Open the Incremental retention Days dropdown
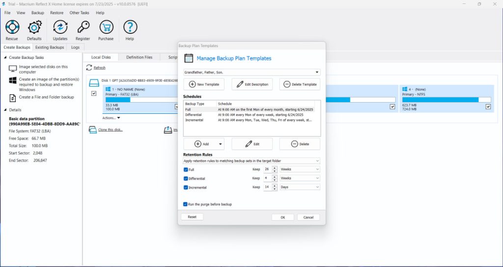This screenshot has height=267, width=503. coord(300,187)
